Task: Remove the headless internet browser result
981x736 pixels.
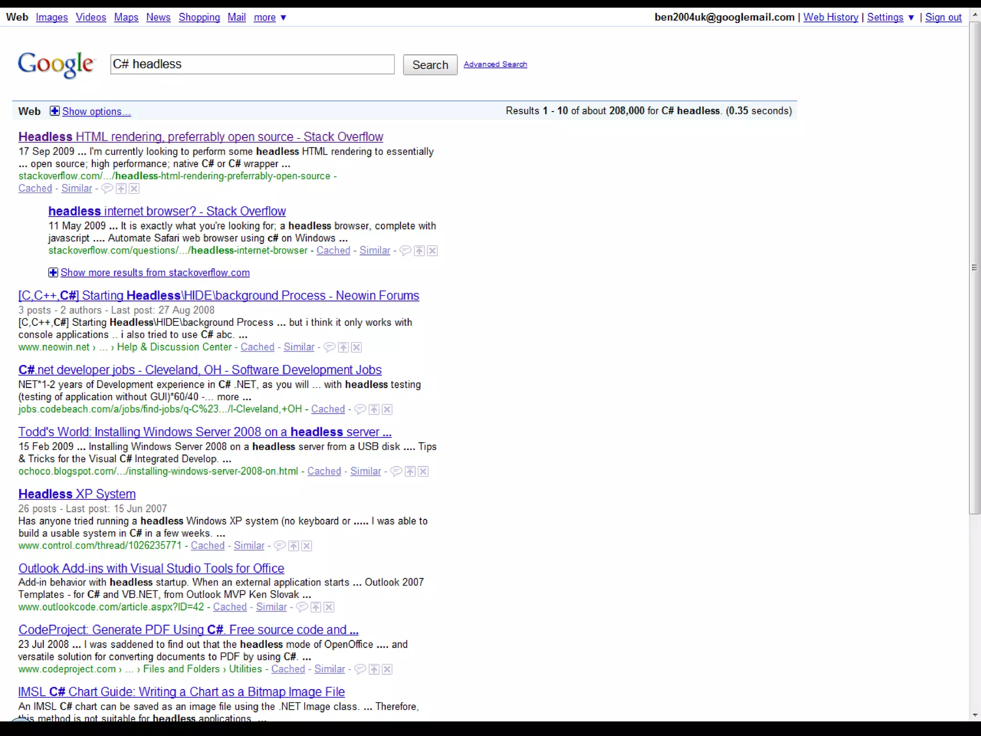Action: coord(433,251)
